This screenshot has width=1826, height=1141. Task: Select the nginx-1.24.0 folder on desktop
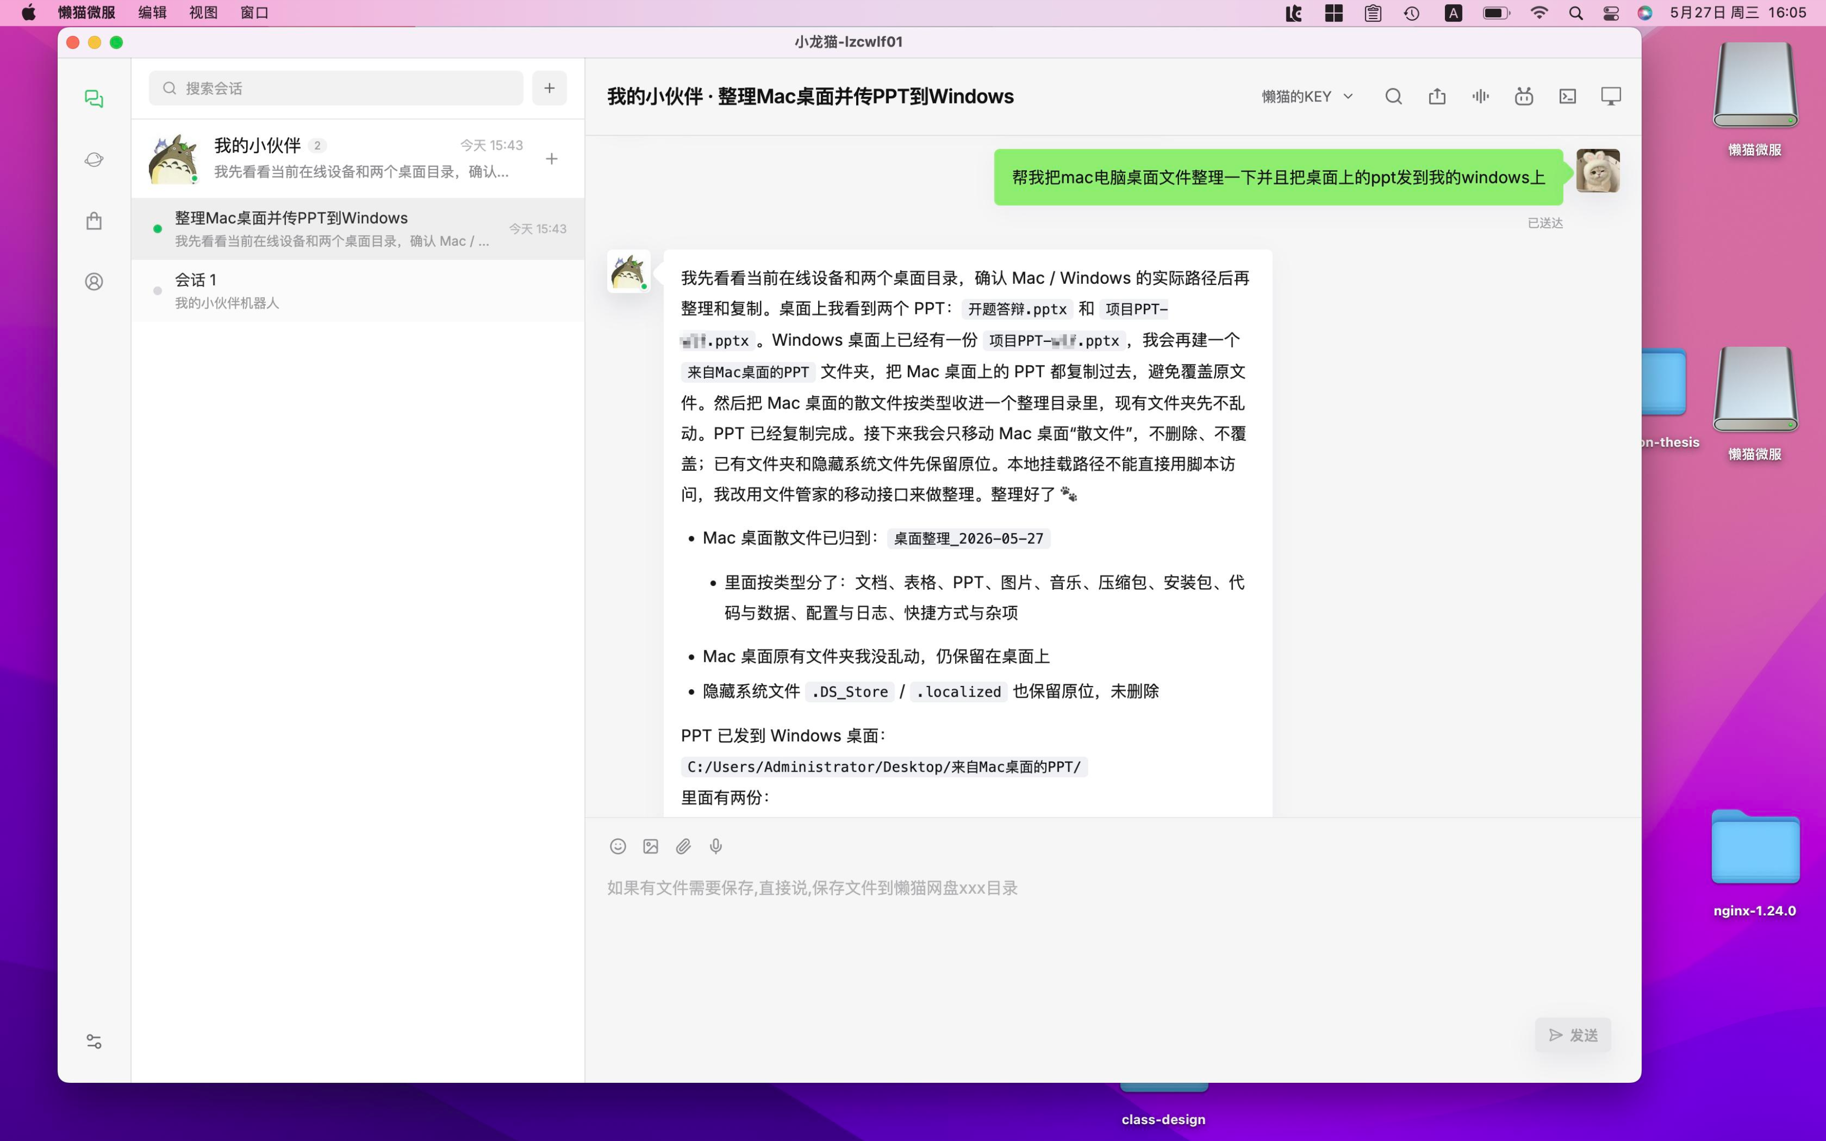[x=1754, y=862]
